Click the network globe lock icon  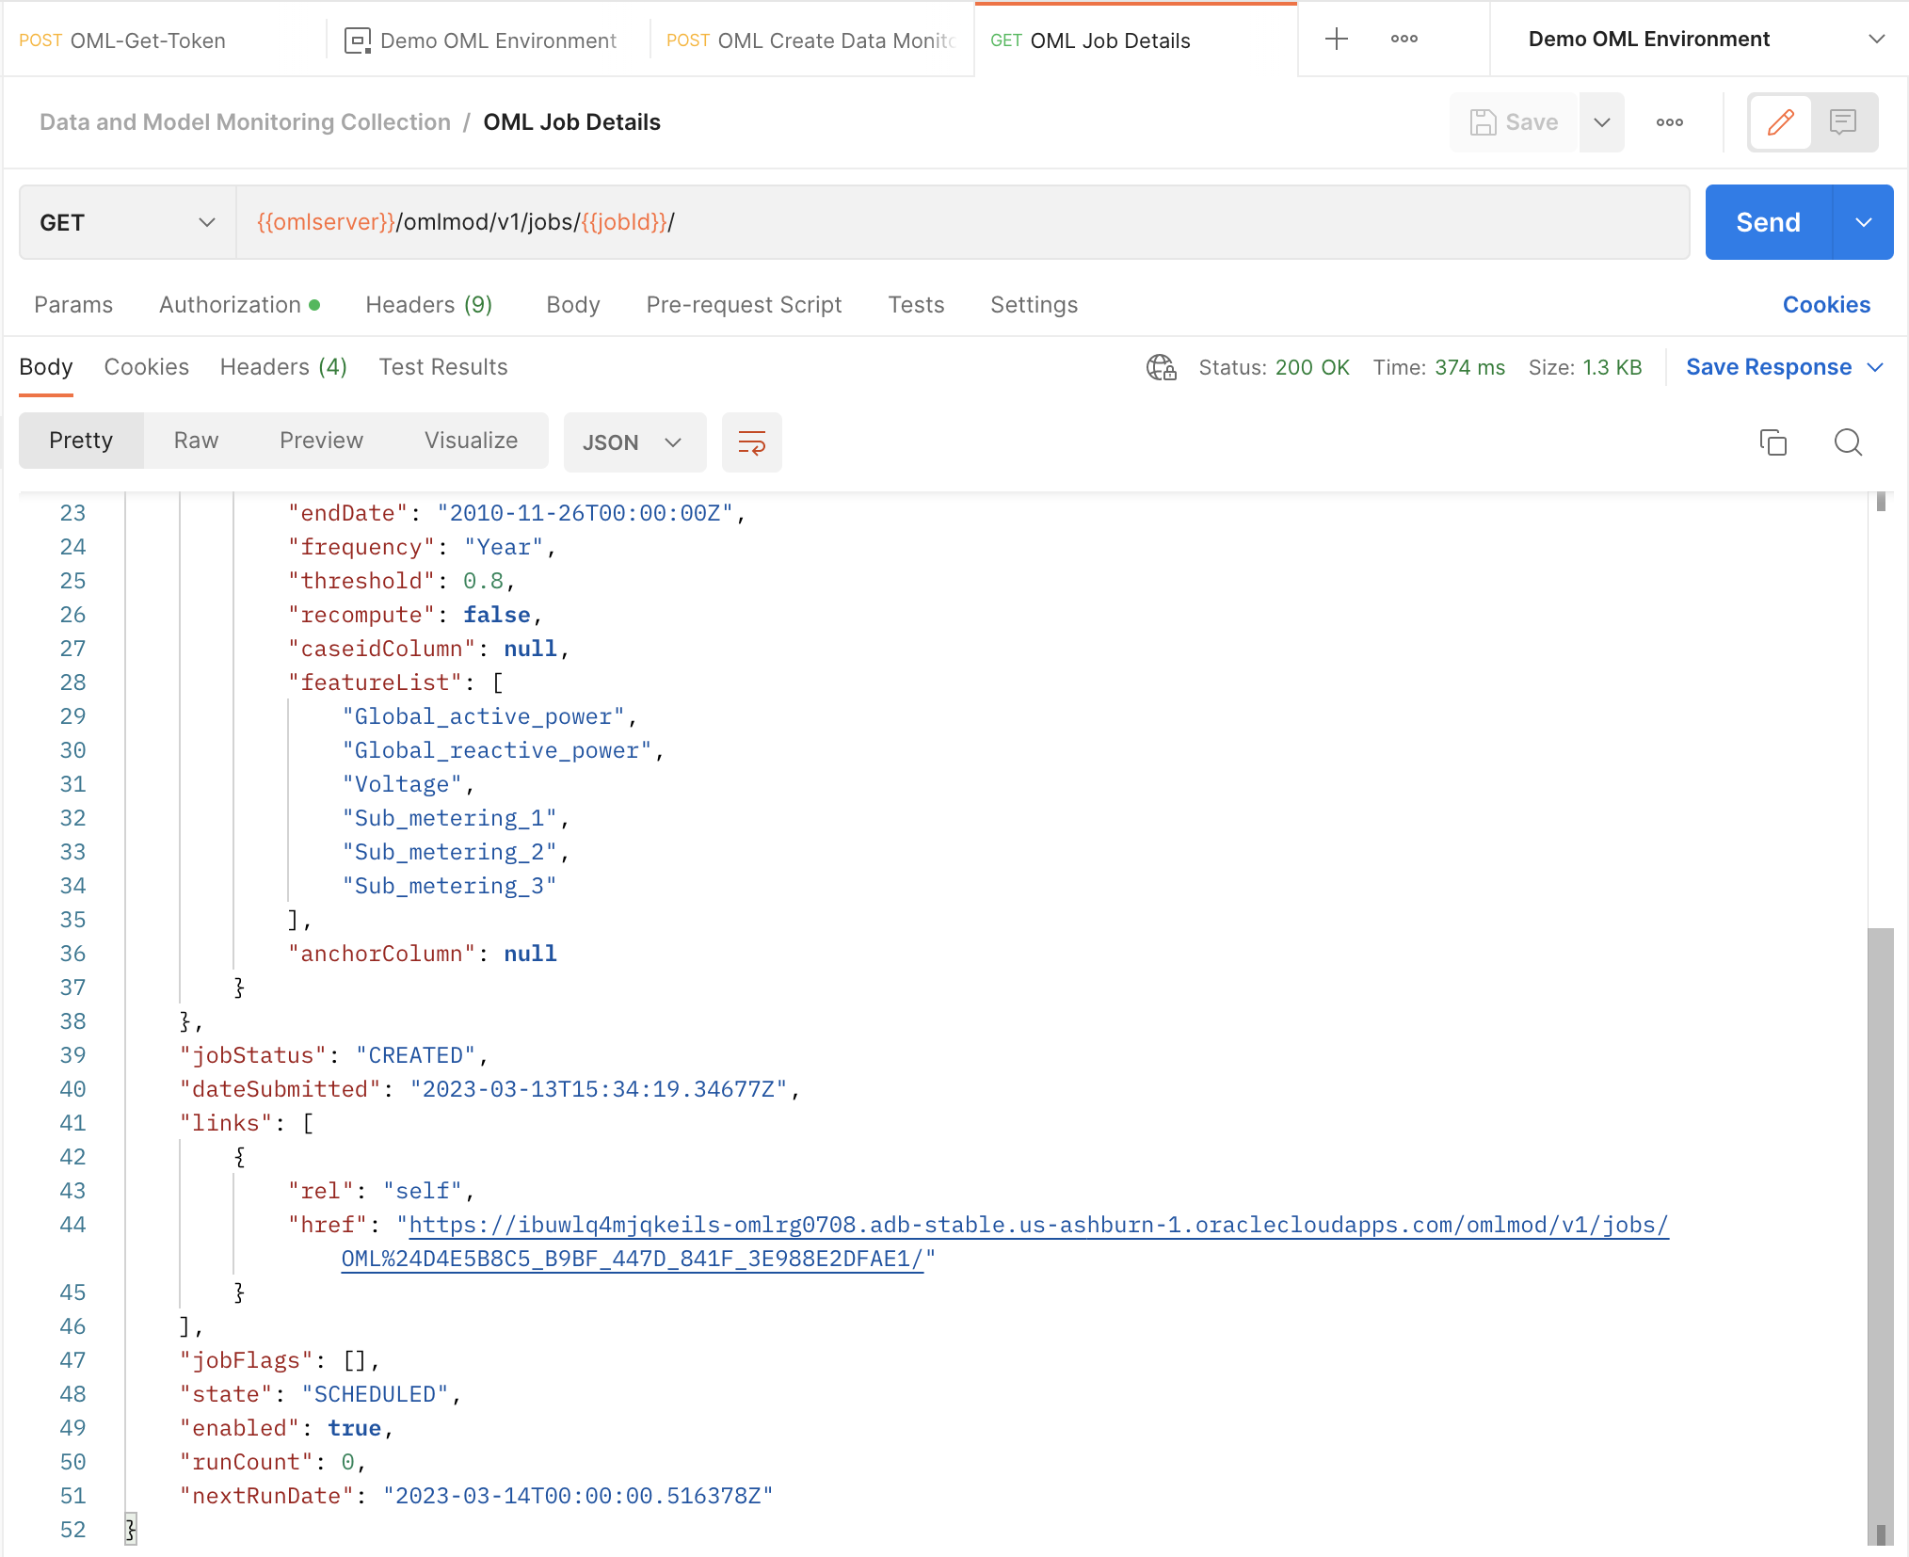tap(1161, 367)
